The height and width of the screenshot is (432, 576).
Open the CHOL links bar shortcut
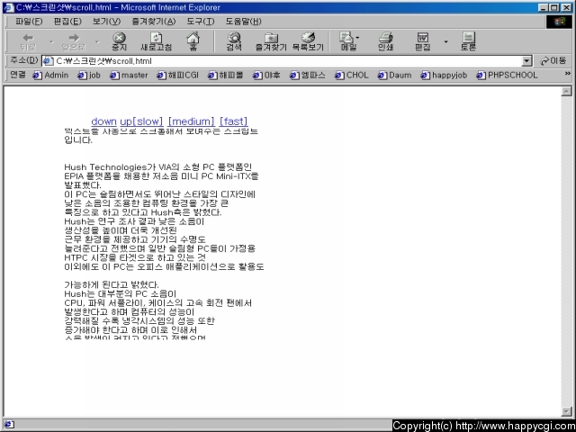pyautogui.click(x=352, y=75)
